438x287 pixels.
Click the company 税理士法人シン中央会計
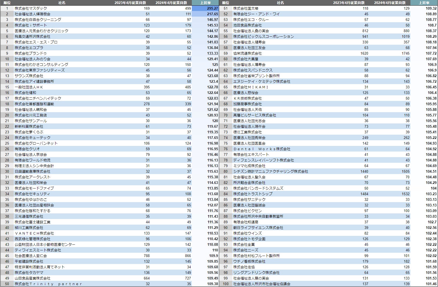coord(34,166)
